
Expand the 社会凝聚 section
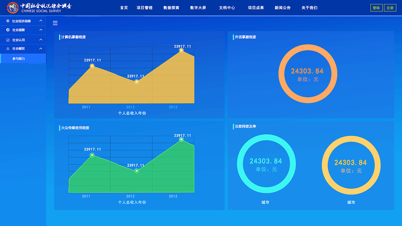[40, 30]
